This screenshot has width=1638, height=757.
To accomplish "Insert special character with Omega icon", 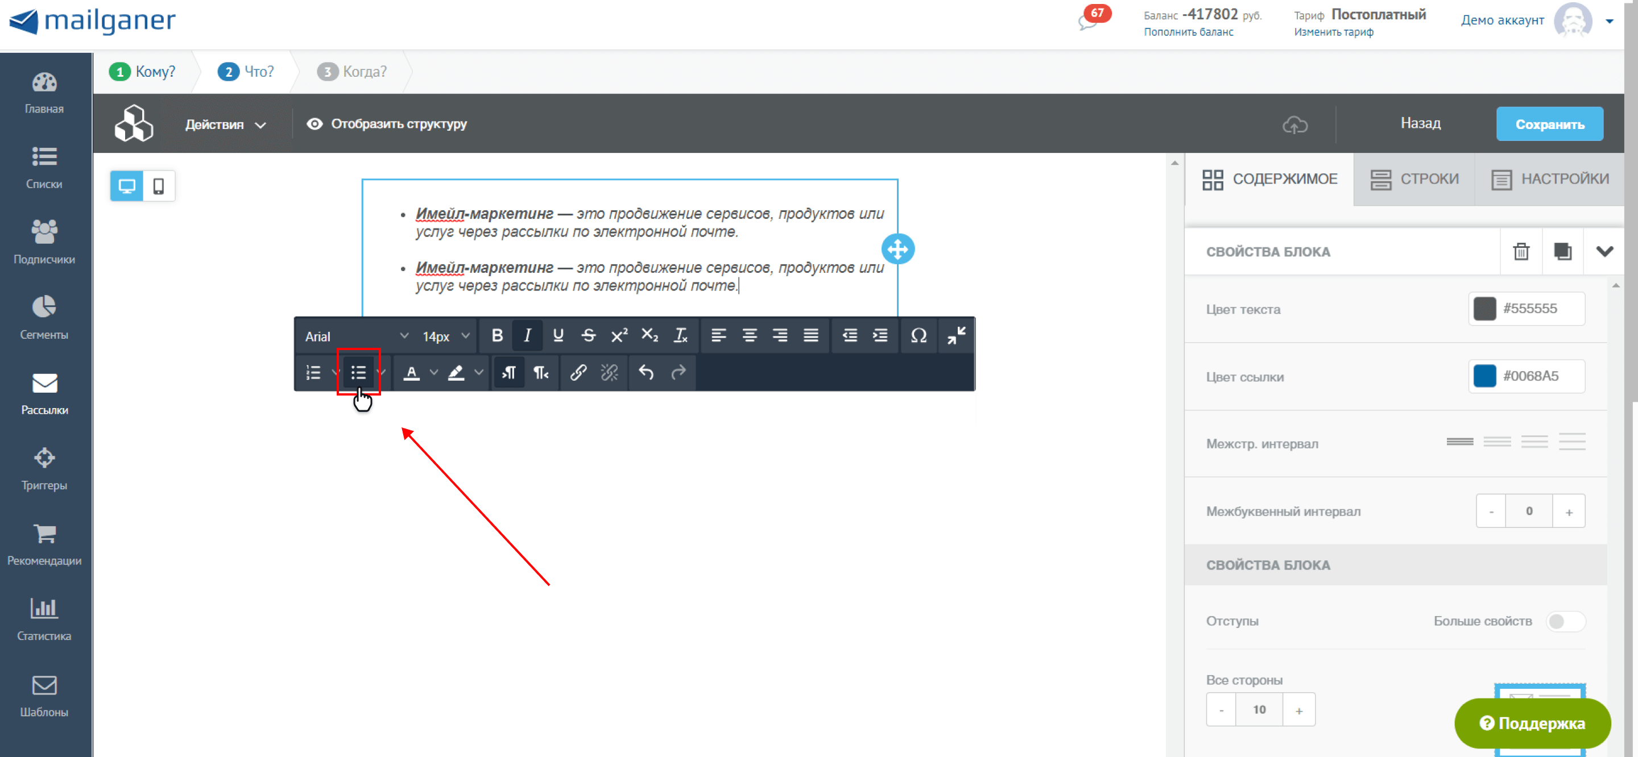I will (x=918, y=336).
